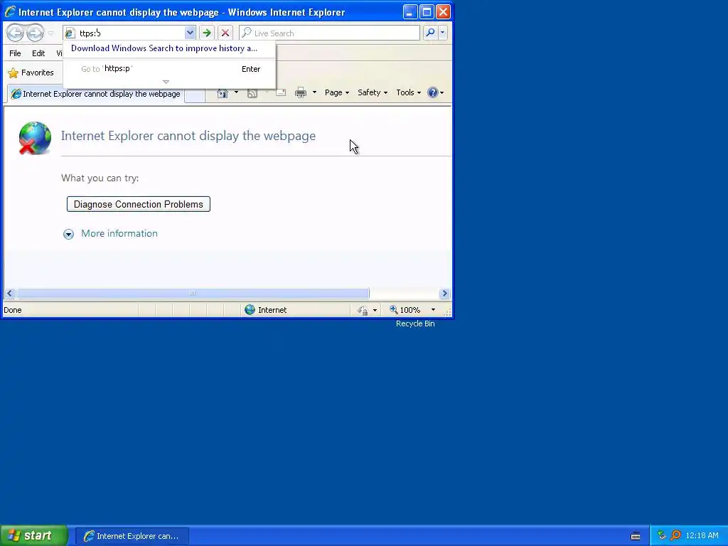Open the search provider options dropdown
Image resolution: width=728 pixels, height=546 pixels.
[442, 33]
